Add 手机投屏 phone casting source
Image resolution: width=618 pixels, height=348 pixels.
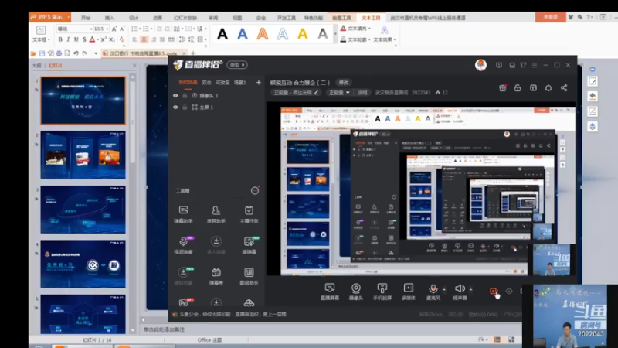[382, 292]
